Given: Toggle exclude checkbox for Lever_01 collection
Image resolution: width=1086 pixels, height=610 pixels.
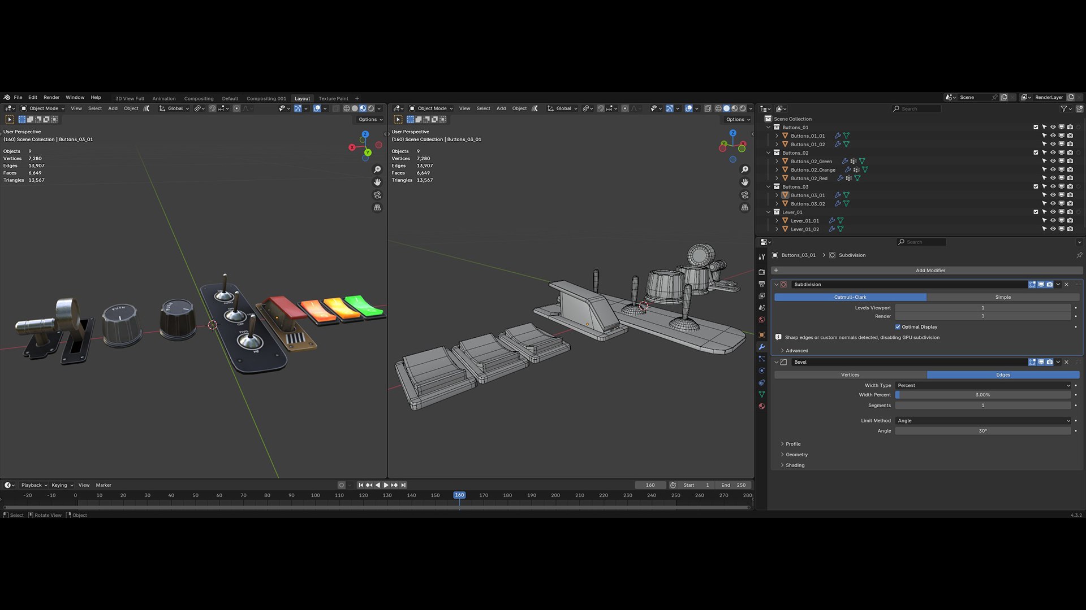Looking at the screenshot, I should pos(1036,212).
